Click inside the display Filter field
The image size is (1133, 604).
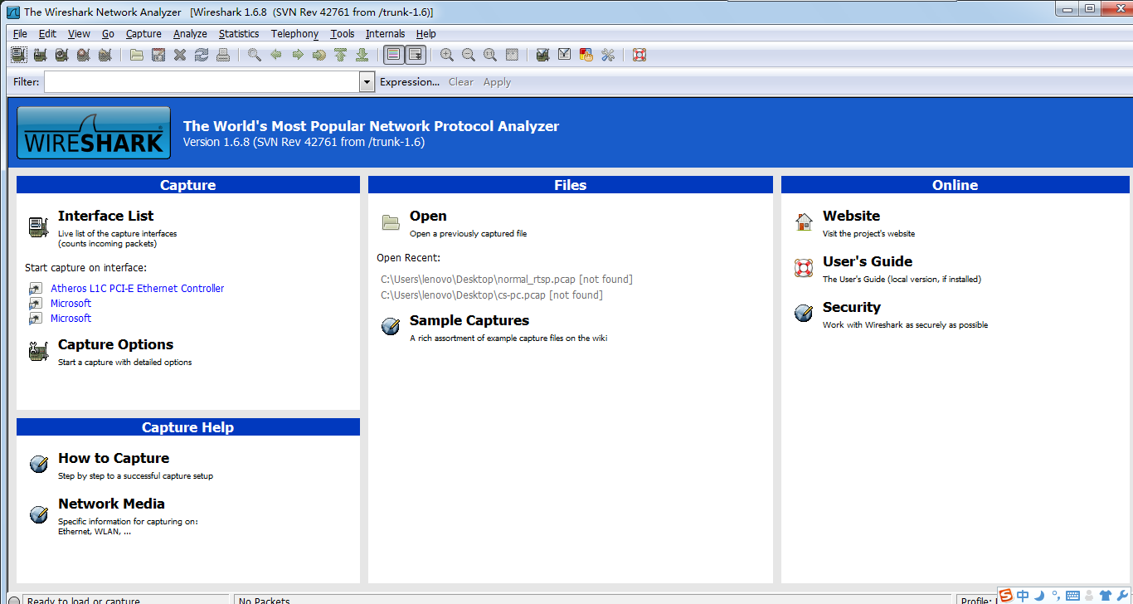click(202, 81)
